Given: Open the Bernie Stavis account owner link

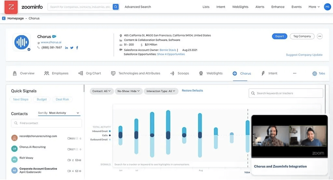Looking at the screenshot, I should coord(168,50).
